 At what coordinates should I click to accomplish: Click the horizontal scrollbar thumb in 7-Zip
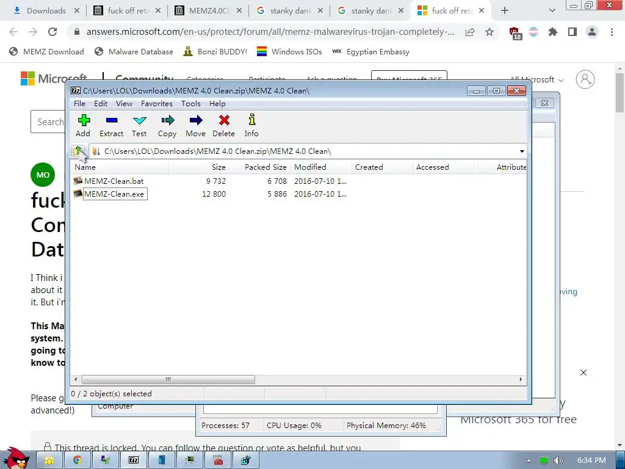click(x=168, y=379)
